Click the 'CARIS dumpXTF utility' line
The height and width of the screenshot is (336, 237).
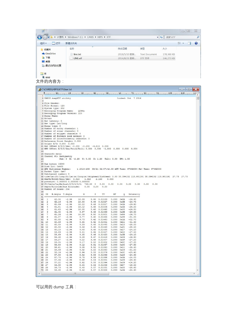[58, 98]
